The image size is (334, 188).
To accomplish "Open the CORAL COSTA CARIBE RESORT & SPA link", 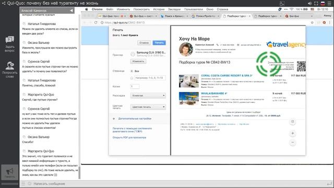I will tap(226, 75).
